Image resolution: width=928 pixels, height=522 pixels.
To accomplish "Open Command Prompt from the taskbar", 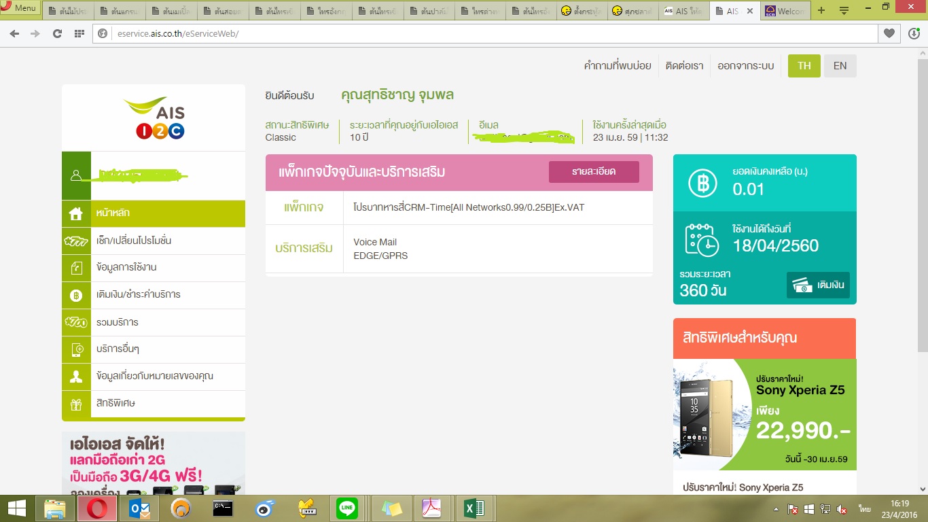I will coord(224,508).
